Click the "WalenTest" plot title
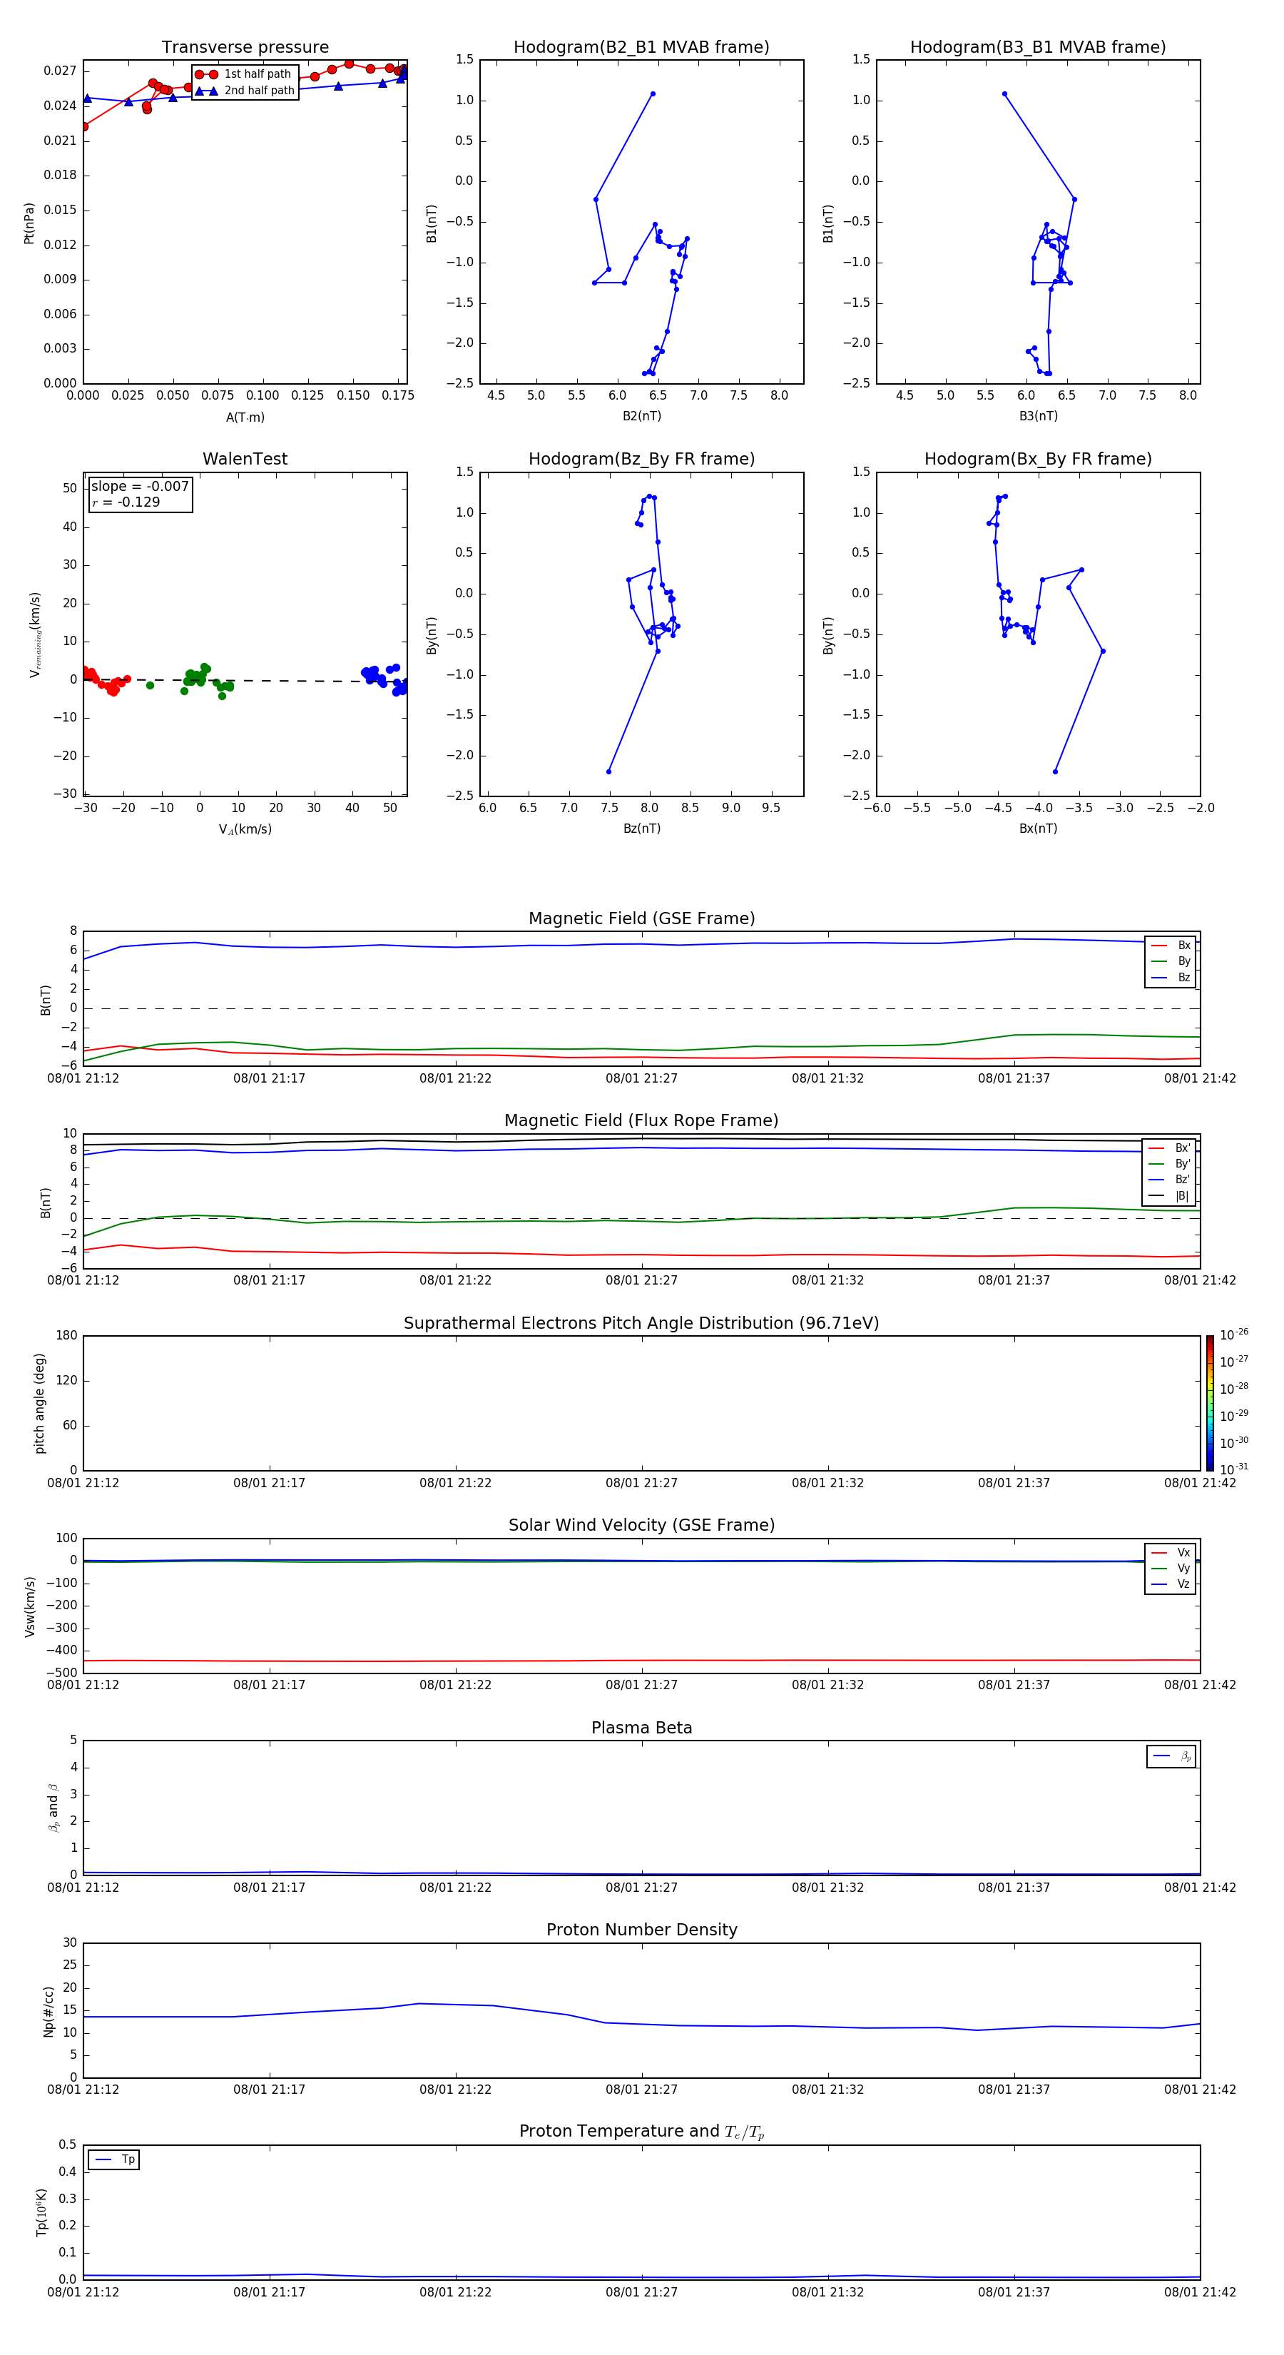This screenshot has width=1284, height=2355. (245, 459)
